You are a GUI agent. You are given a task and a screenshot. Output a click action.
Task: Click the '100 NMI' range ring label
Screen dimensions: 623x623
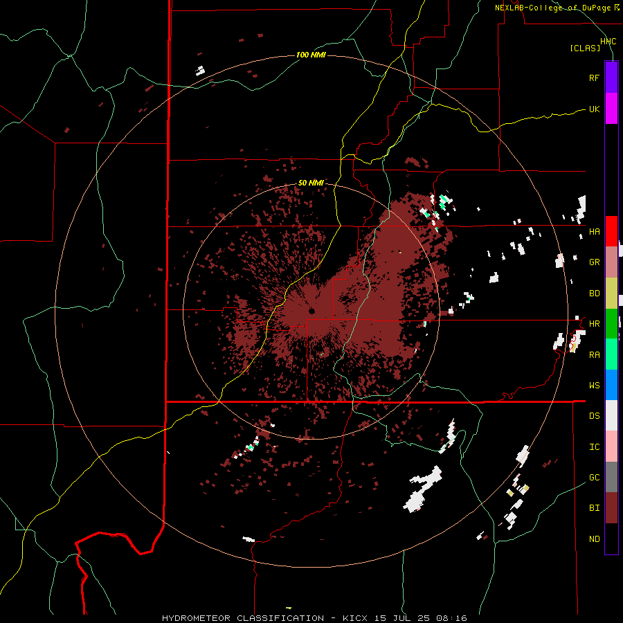pos(311,55)
